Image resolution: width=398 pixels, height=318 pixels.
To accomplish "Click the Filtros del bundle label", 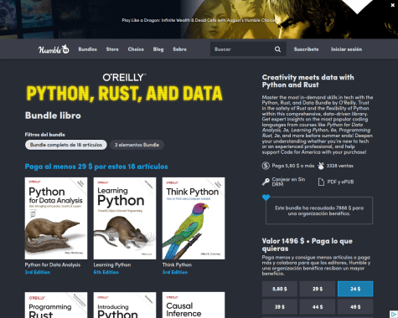I will pos(45,135).
